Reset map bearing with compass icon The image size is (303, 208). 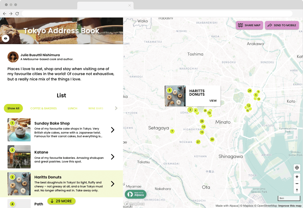[297, 190]
